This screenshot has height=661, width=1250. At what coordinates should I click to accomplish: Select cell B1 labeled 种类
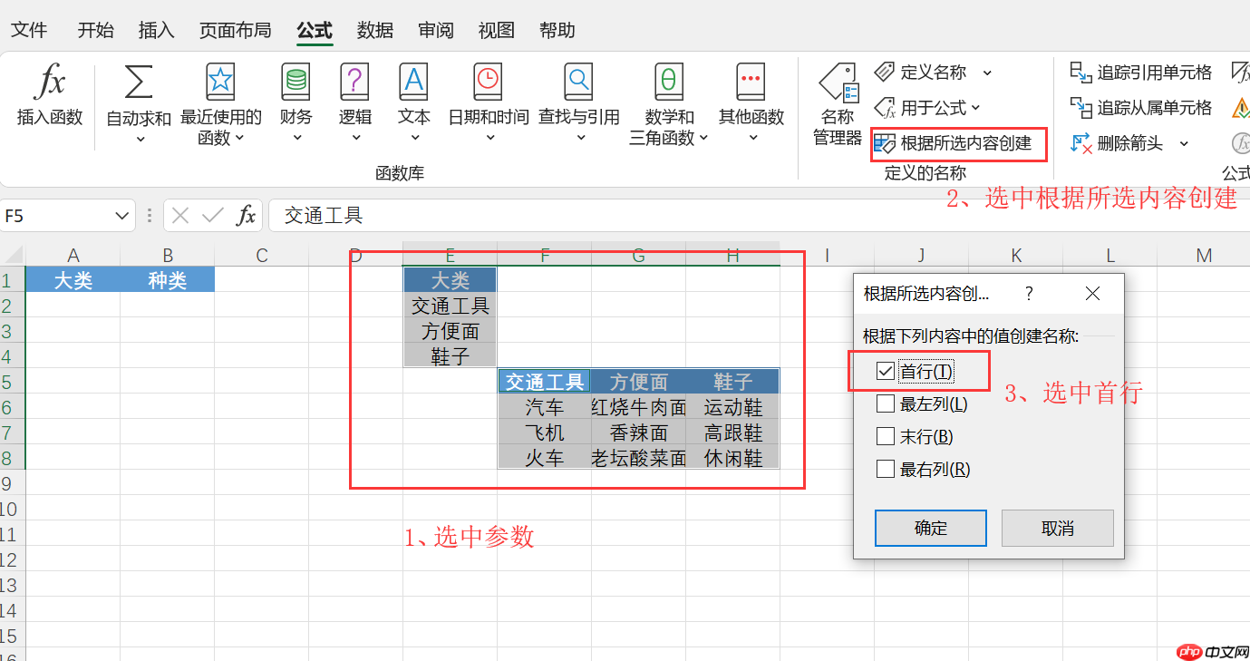pyautogui.click(x=168, y=280)
